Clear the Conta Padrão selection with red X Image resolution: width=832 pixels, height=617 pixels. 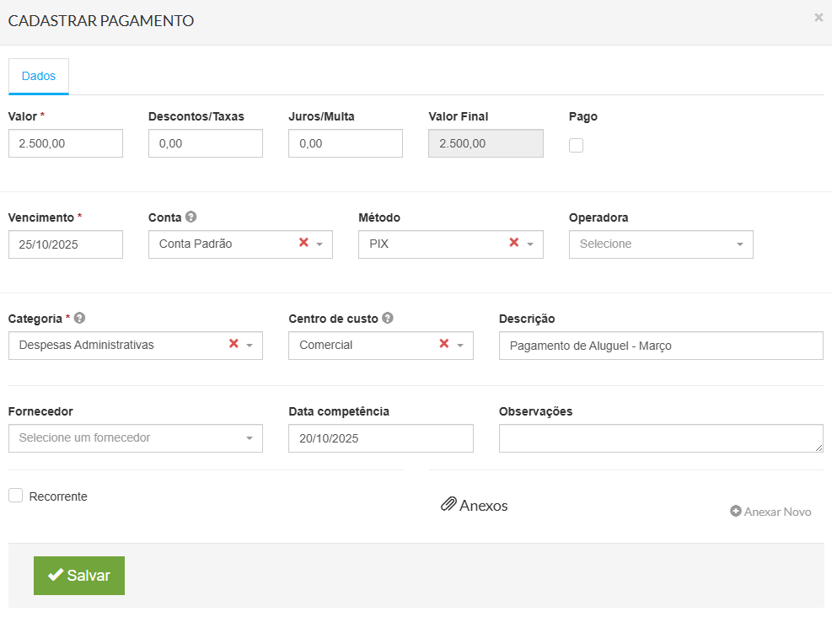point(303,243)
